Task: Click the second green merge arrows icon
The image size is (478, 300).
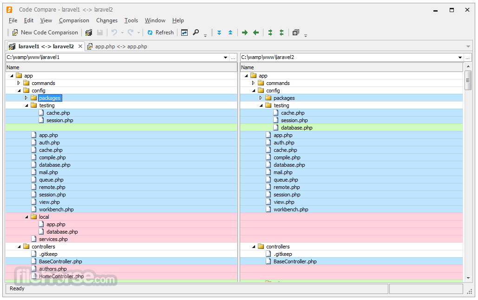Action: coord(282,33)
